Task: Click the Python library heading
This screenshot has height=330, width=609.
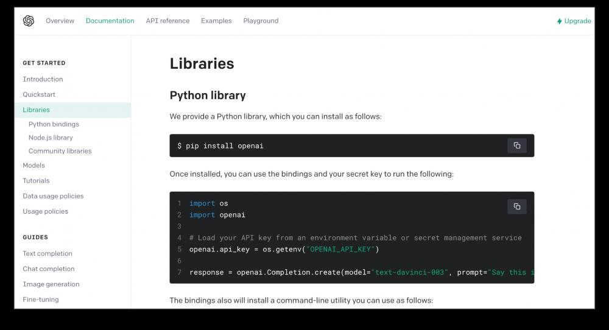Action: (x=208, y=96)
